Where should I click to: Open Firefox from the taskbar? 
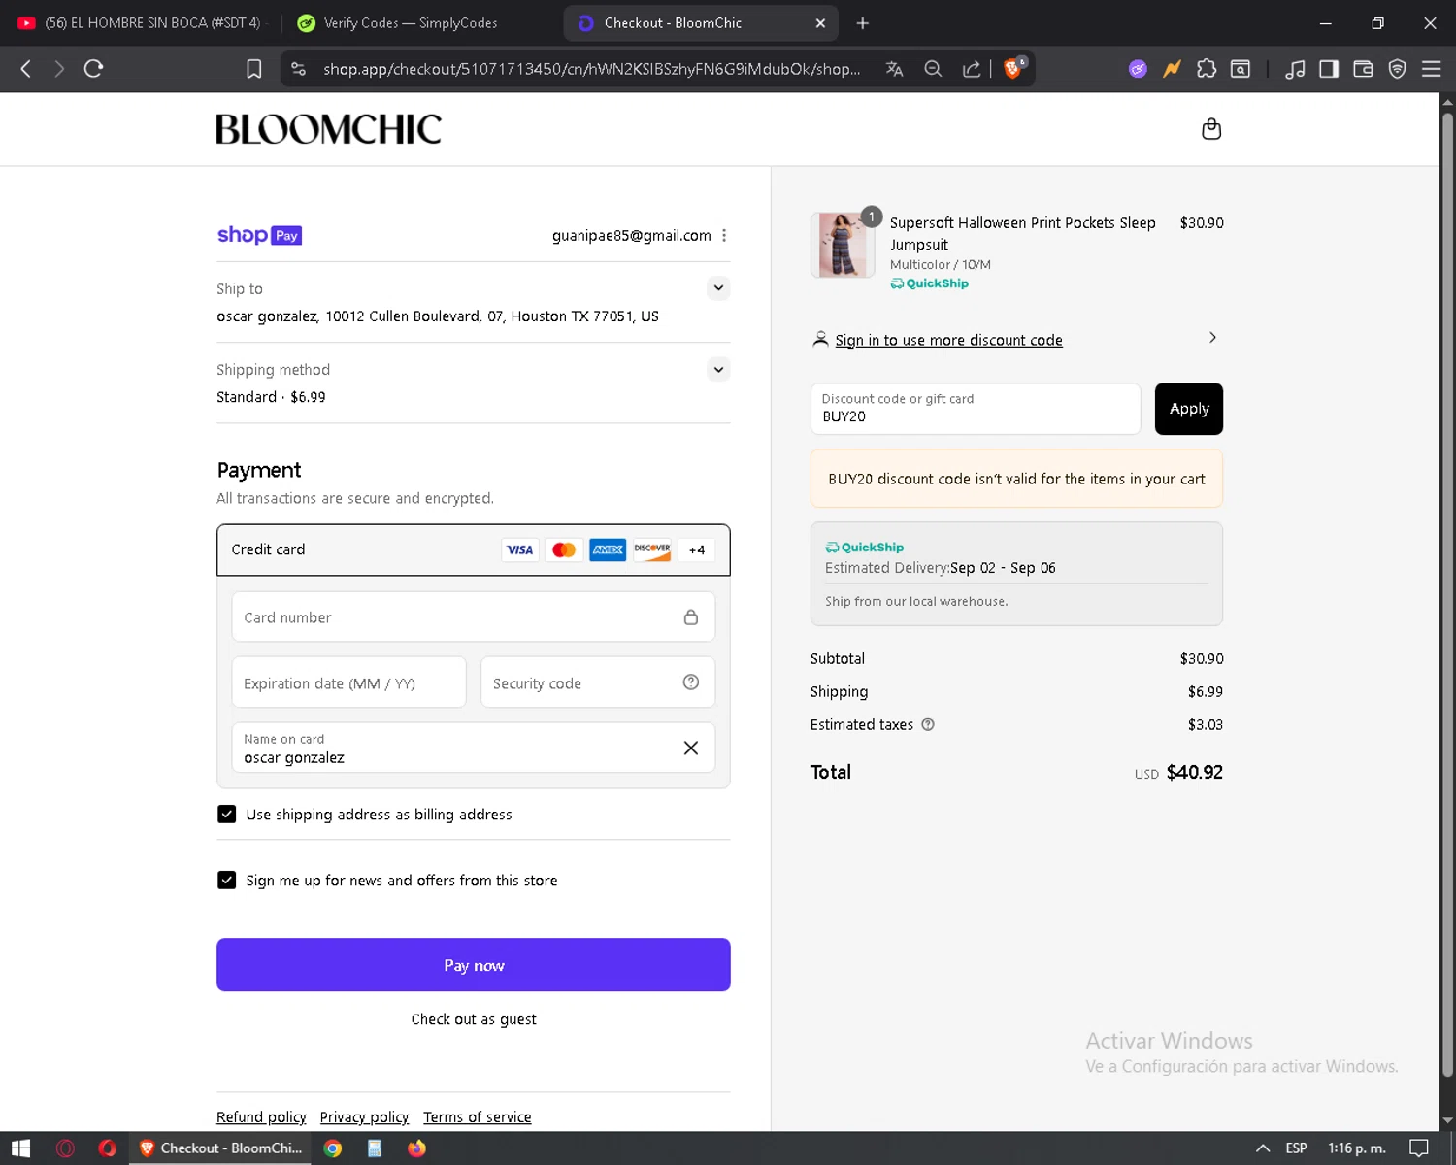coord(416,1148)
